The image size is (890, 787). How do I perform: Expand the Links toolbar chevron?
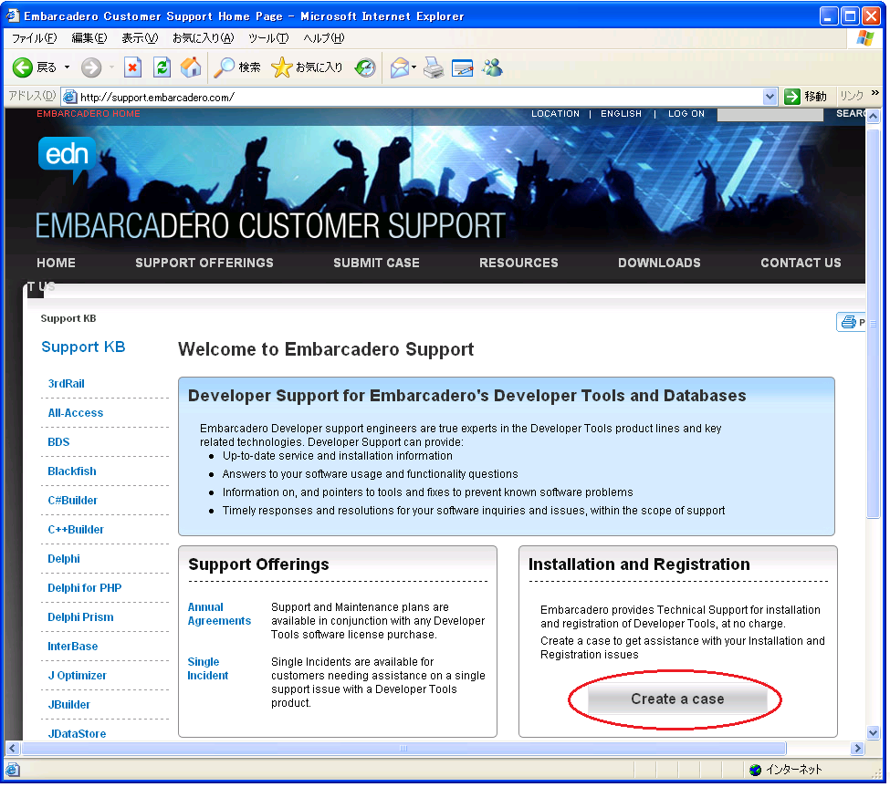(874, 93)
